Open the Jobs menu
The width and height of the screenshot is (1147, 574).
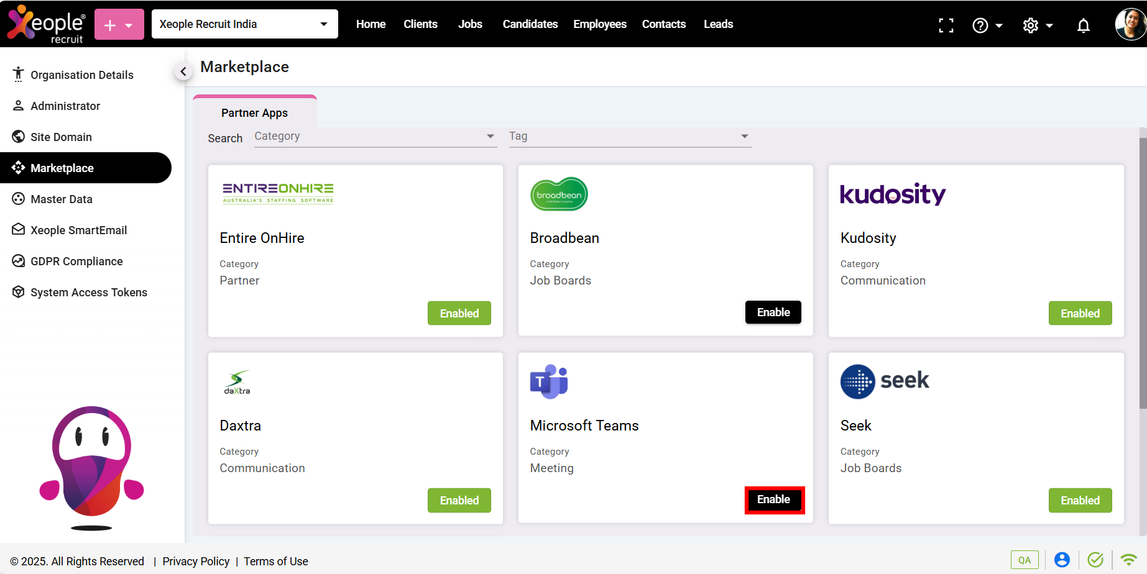470,24
